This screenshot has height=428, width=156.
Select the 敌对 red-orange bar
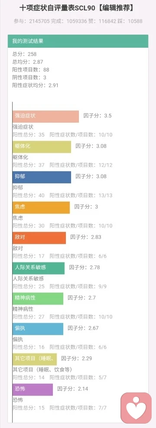[39, 238]
